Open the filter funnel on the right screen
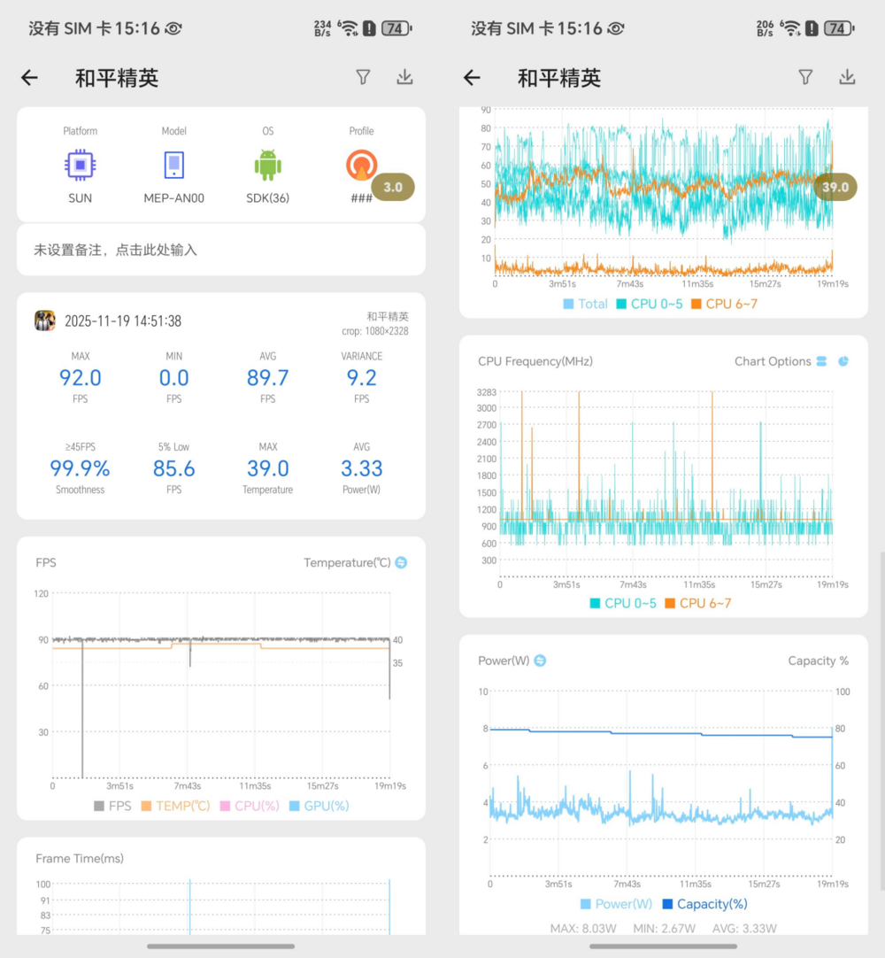Image resolution: width=885 pixels, height=958 pixels. coord(805,77)
